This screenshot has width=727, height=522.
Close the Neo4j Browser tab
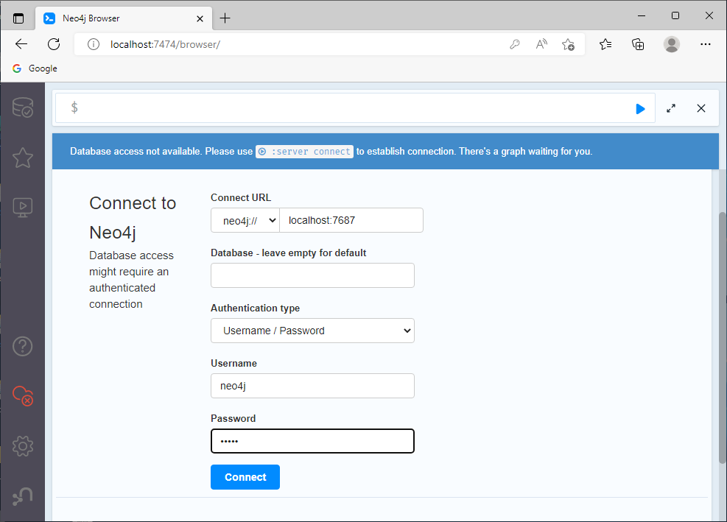200,18
